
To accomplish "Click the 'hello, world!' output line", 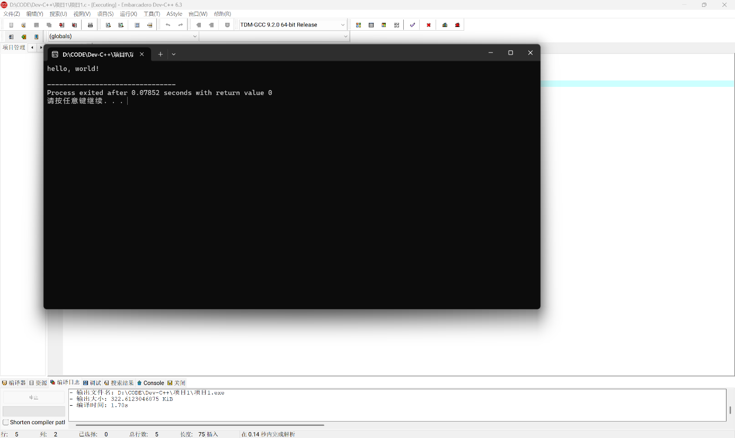I will 73,69.
